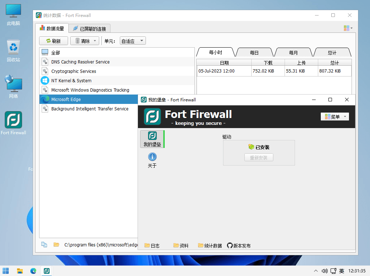The image size is (370, 276).
Task: Click the 刷新 refresh button
Action: click(x=54, y=41)
